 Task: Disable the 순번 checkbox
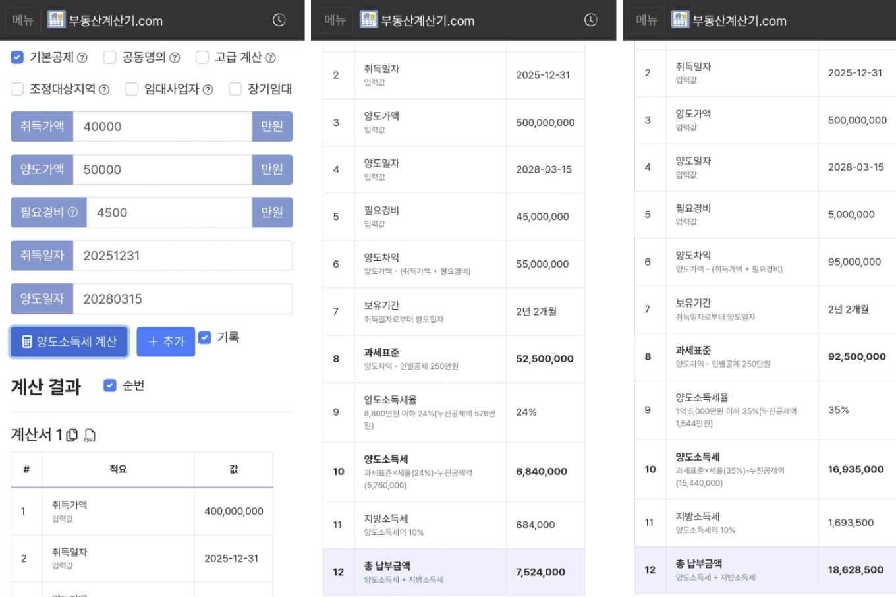[110, 385]
